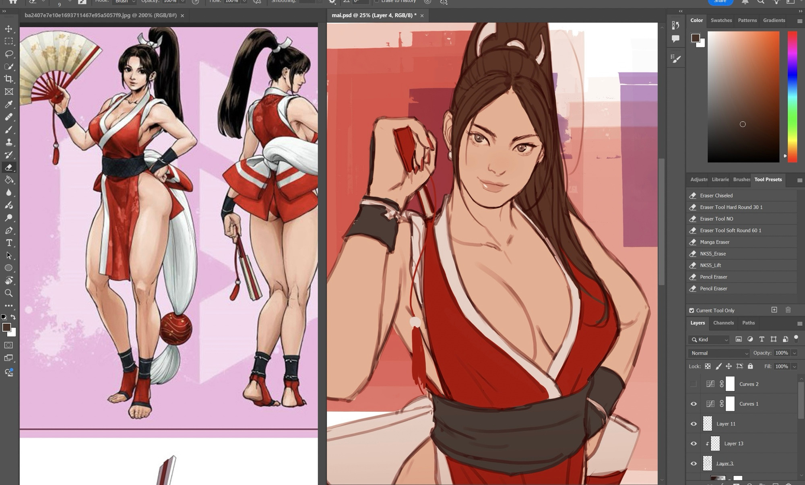Select the Eyedropper tool

click(x=8, y=104)
